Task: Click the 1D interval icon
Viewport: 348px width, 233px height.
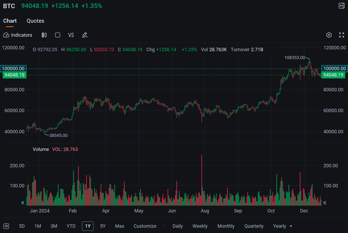Action: [x=6, y=226]
